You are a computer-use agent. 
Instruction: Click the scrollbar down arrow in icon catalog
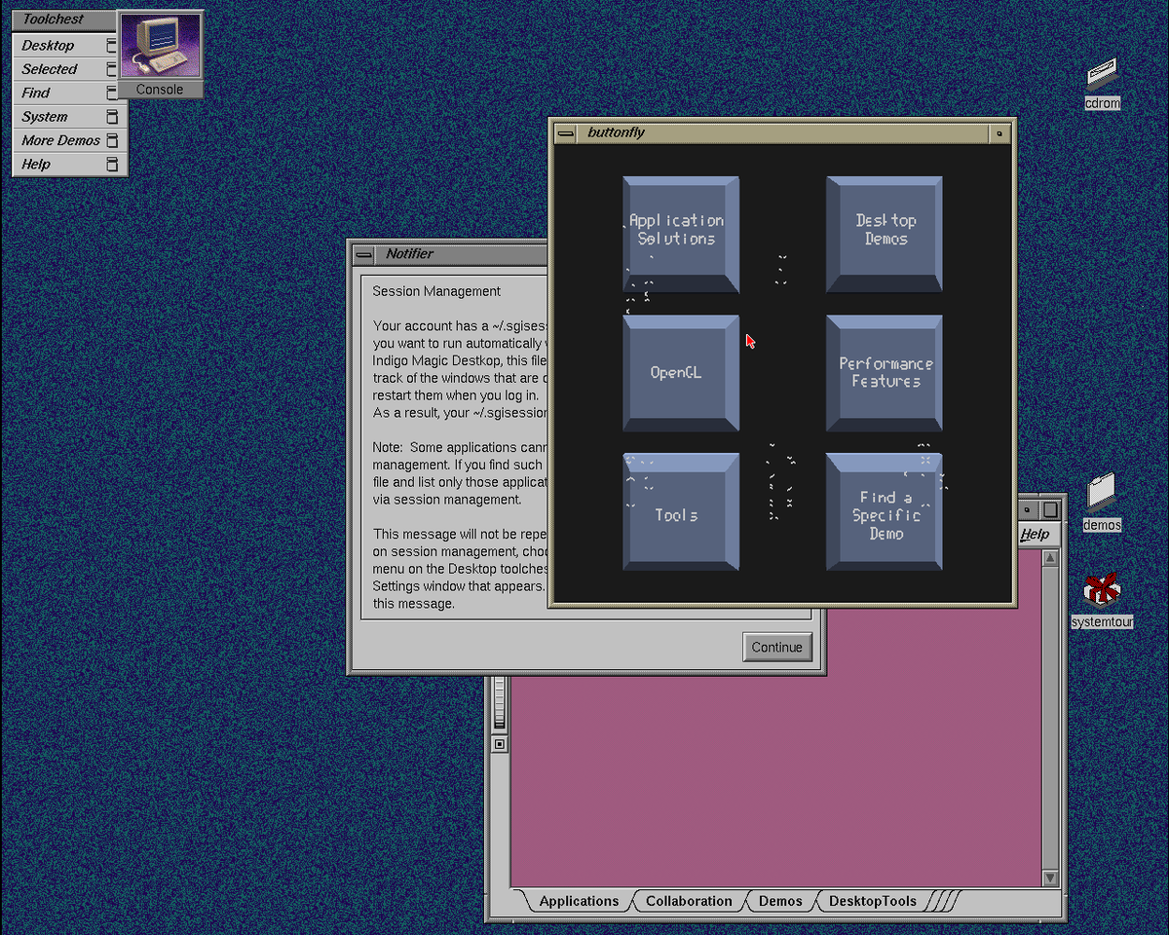(x=1050, y=878)
